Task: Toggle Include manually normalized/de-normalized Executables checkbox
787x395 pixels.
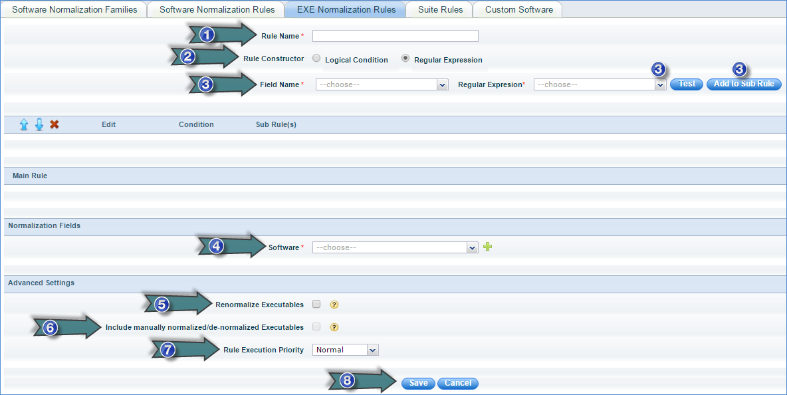Action: click(316, 327)
